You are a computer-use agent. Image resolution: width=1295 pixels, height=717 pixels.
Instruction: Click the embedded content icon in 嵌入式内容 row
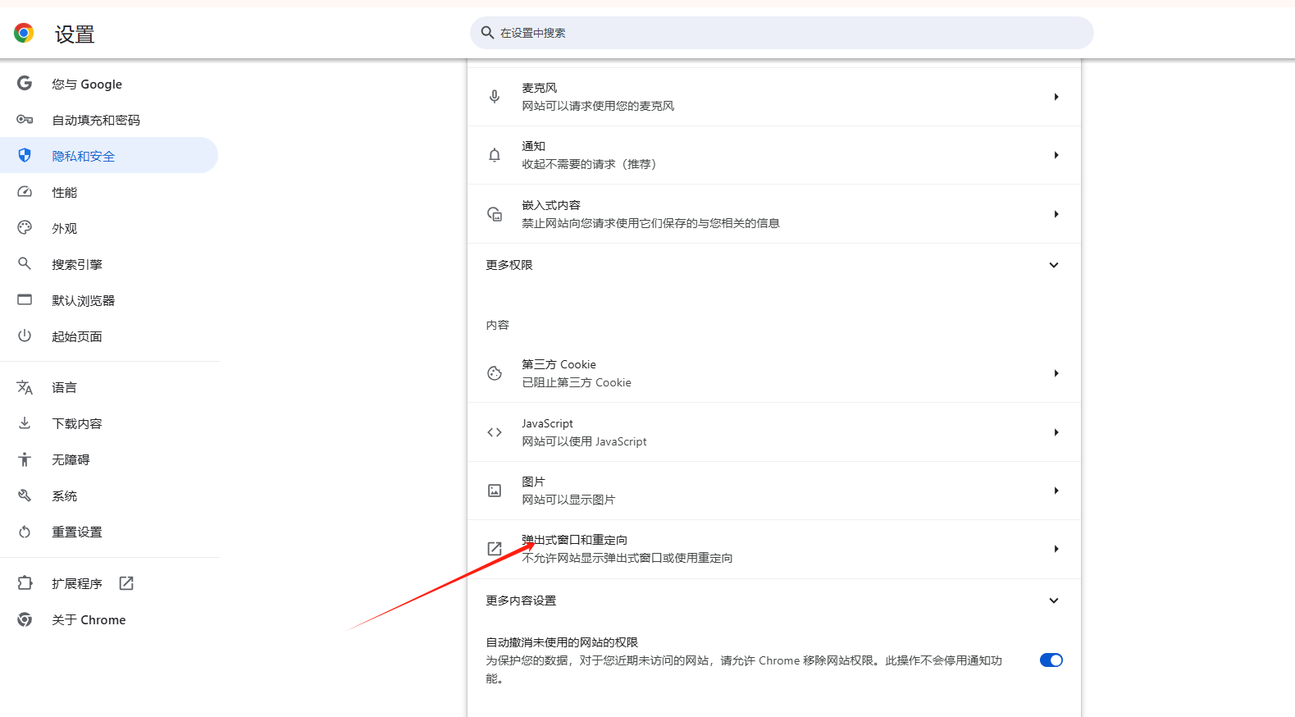point(495,214)
